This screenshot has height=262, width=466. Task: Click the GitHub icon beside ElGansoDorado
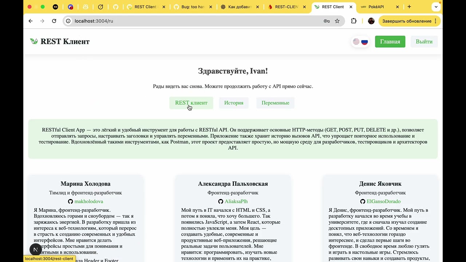tap(363, 202)
